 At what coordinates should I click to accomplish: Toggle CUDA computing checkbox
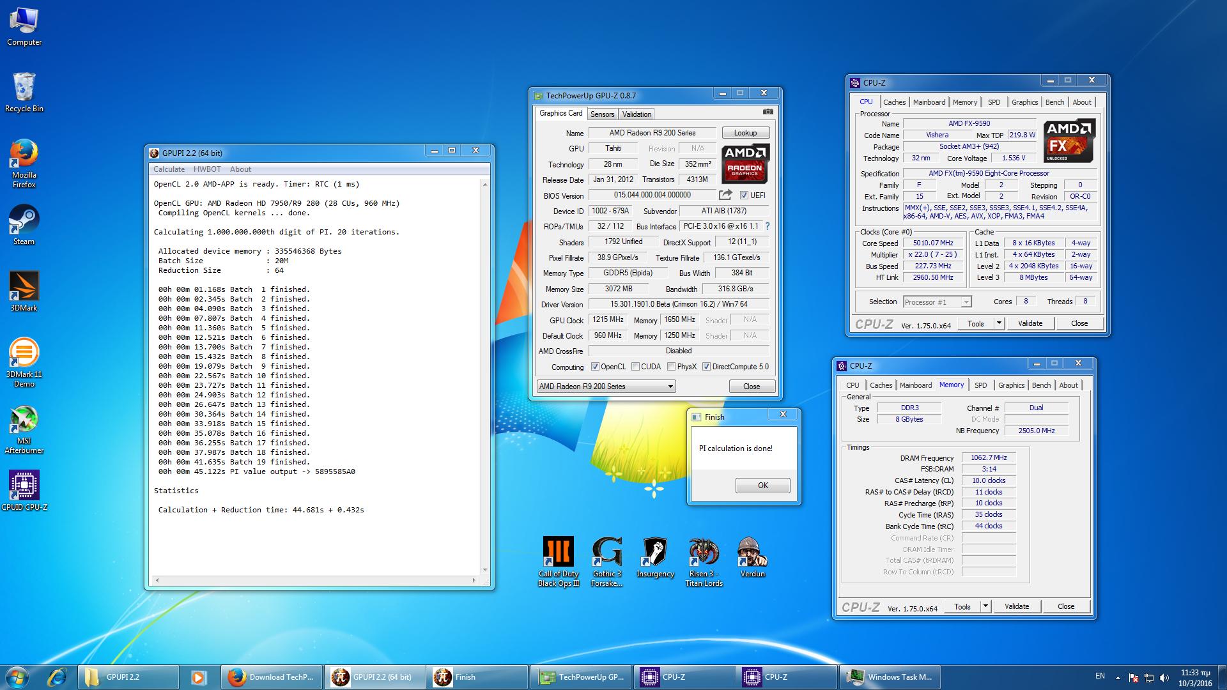pos(635,367)
